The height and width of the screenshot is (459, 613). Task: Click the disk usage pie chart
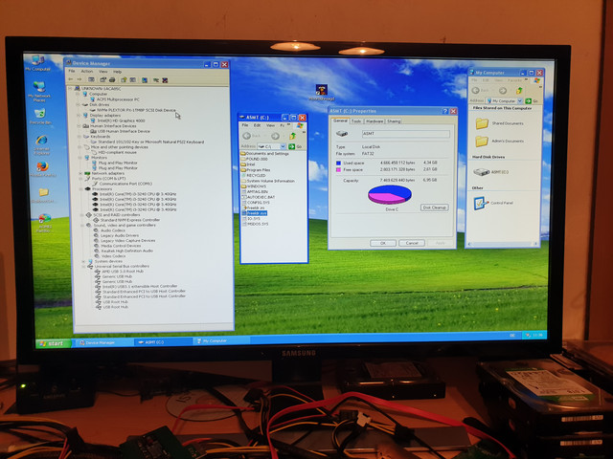[390, 195]
